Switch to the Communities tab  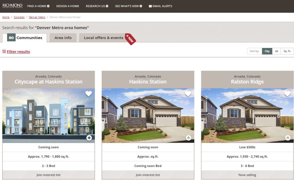25,38
